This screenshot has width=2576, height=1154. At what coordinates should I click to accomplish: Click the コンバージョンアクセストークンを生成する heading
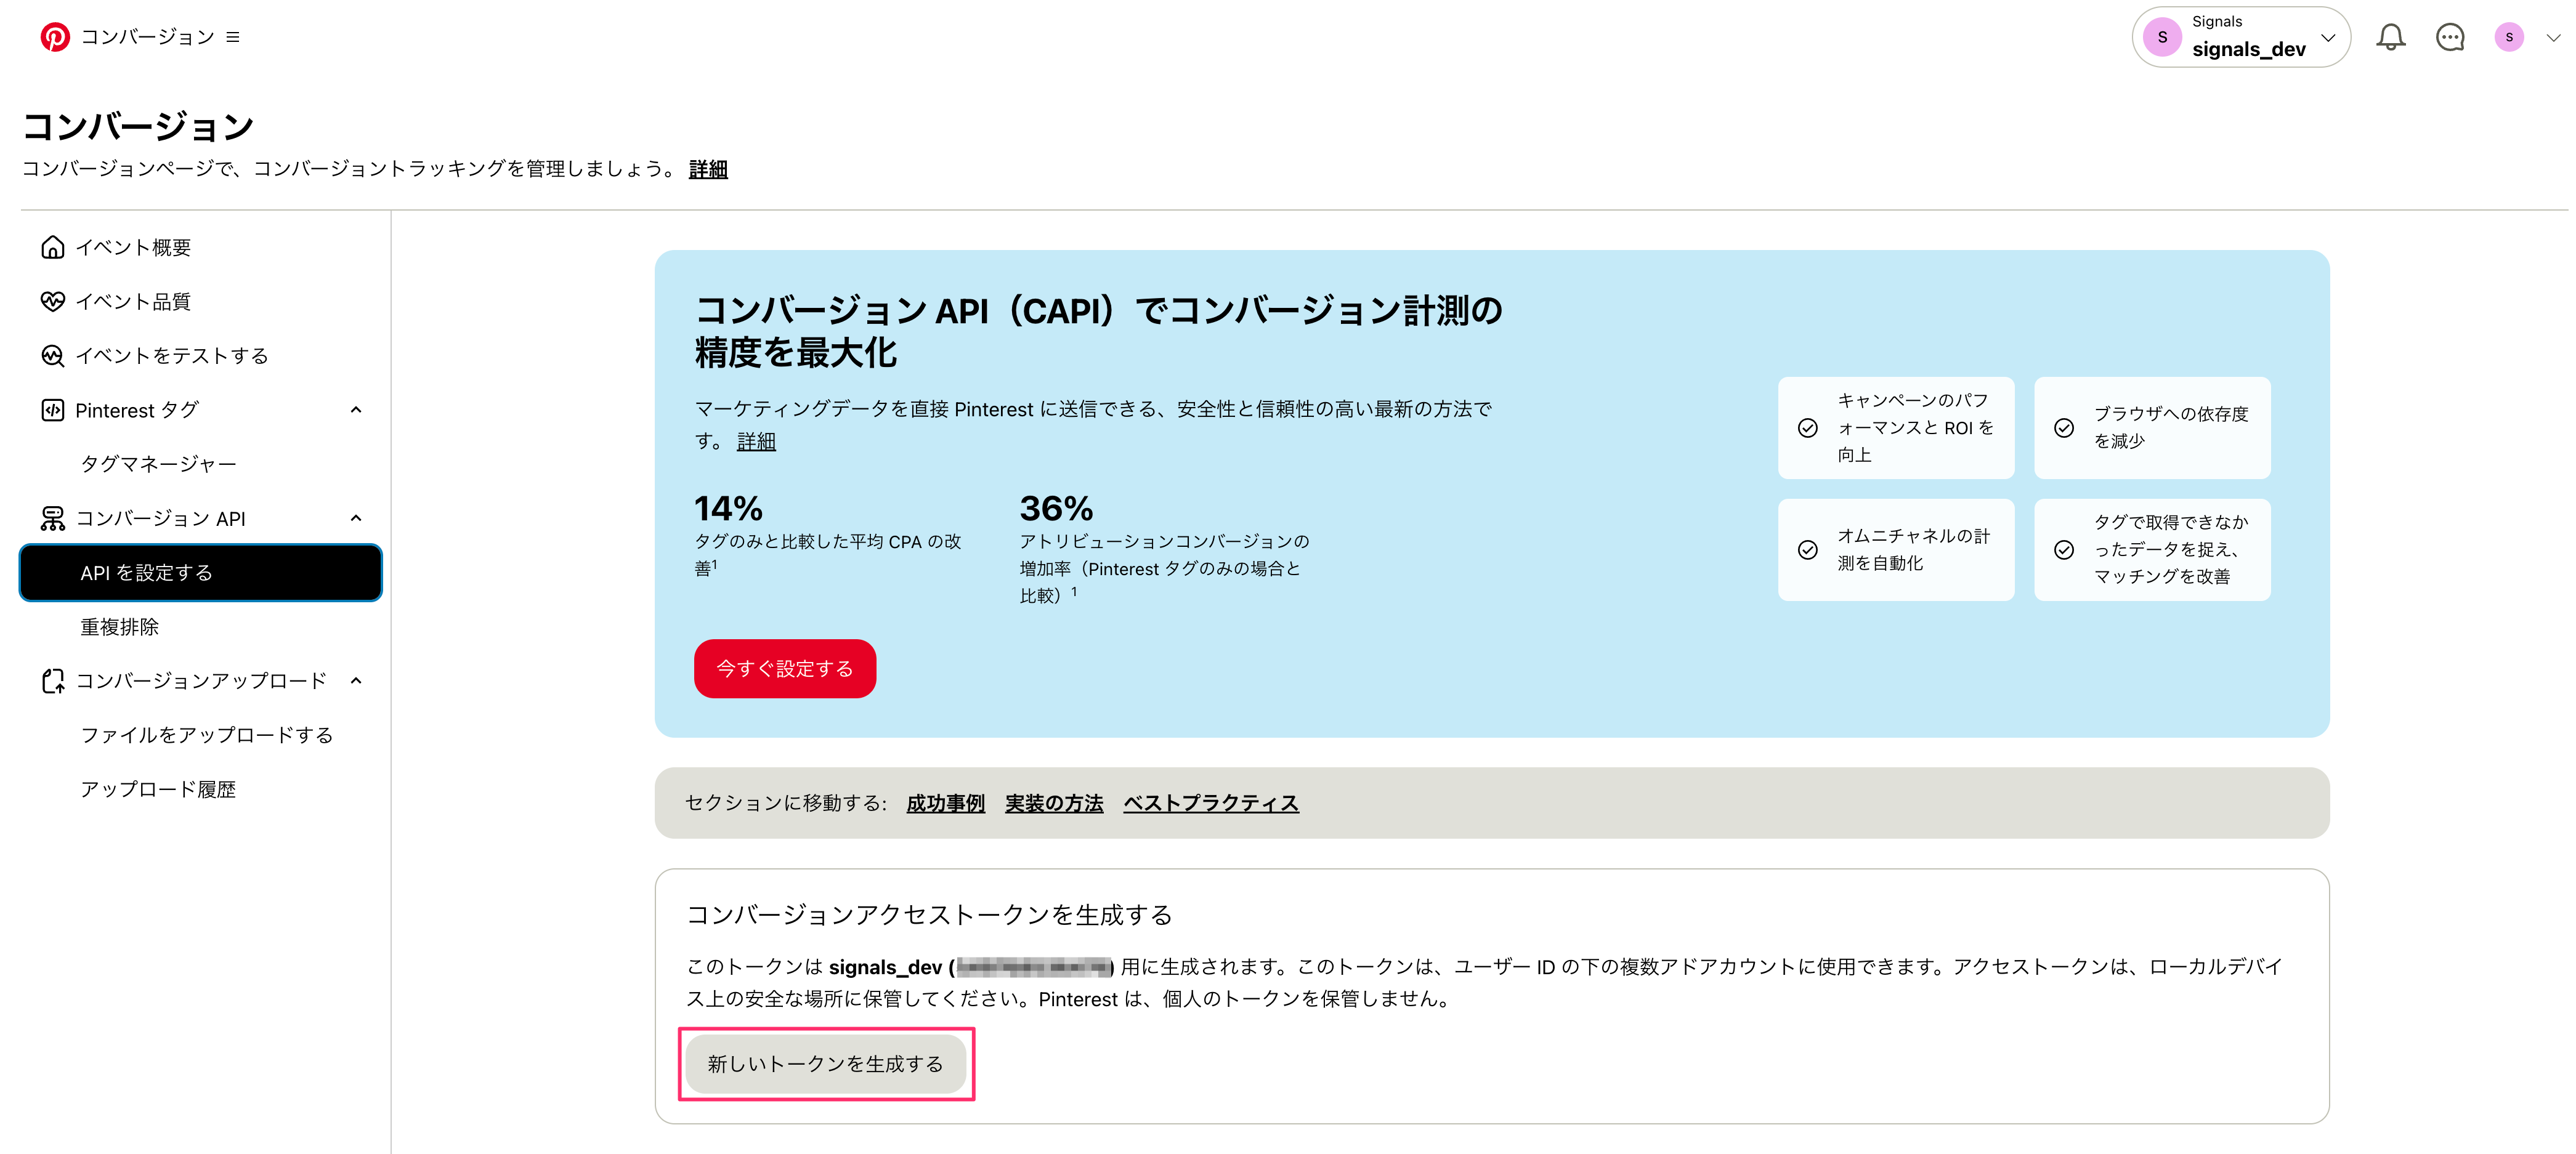pyautogui.click(x=929, y=915)
